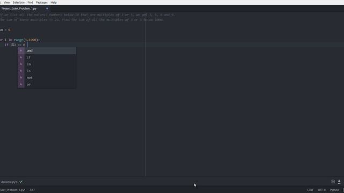This screenshot has height=193, width=344.
Task: Click the keyword icon beside 'in'
Action: point(21,64)
